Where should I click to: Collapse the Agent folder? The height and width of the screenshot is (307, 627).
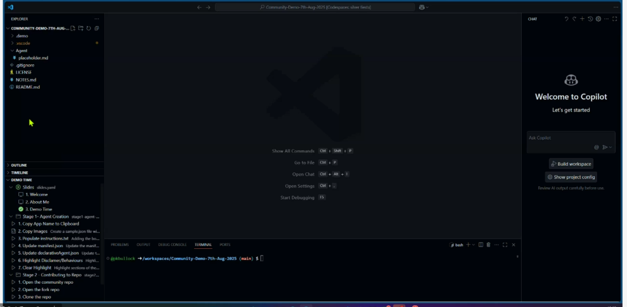[x=12, y=51]
